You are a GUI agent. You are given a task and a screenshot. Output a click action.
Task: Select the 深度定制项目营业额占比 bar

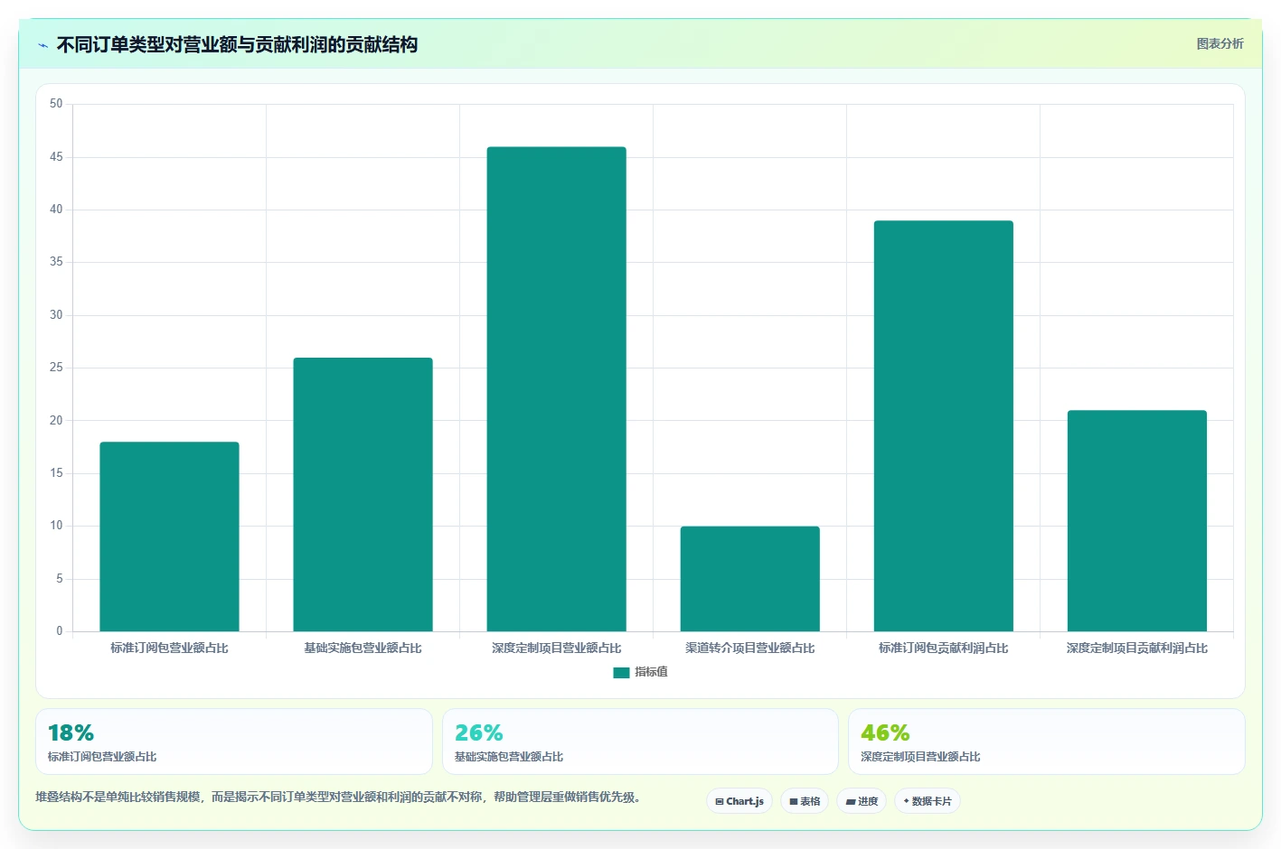point(556,388)
